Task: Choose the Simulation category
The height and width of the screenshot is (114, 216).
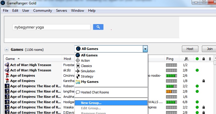Action: point(111,71)
